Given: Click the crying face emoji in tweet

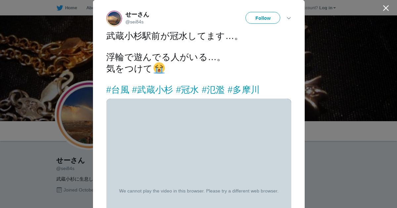Looking at the screenshot, I should 159,68.
